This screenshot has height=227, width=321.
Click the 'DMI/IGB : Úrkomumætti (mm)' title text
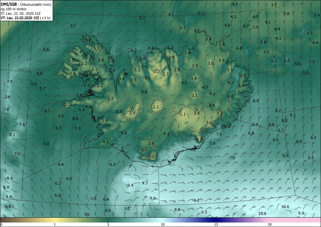click(26, 4)
